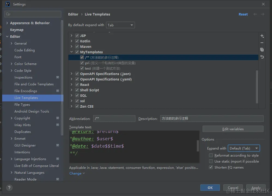The width and height of the screenshot is (272, 196).
Task: Expand the OpenAPI Specifications (.json) group
Action: [71, 73]
